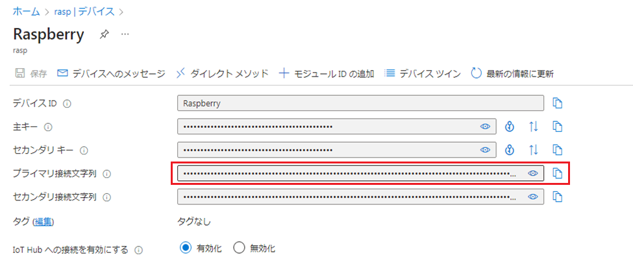Select the 無効化 radio button
This screenshot has width=633, height=264.
click(x=240, y=248)
